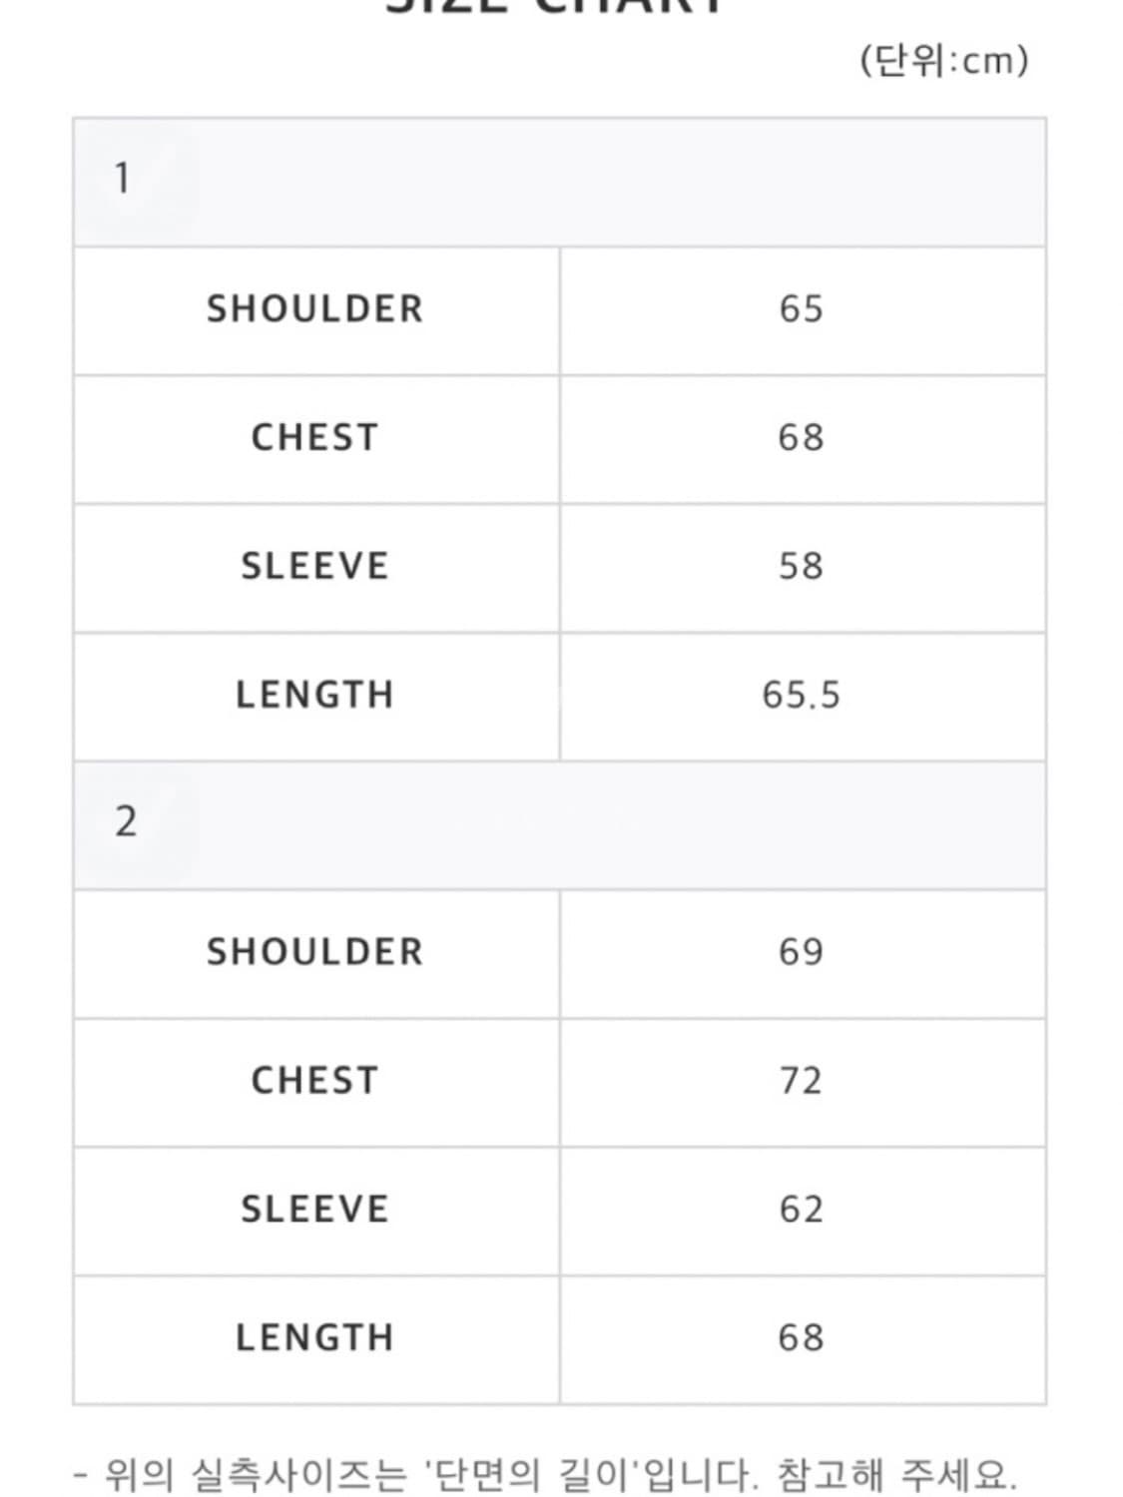The height and width of the screenshot is (1497, 1123).
Task: Select the sleeve value 58
Action: 802,567
